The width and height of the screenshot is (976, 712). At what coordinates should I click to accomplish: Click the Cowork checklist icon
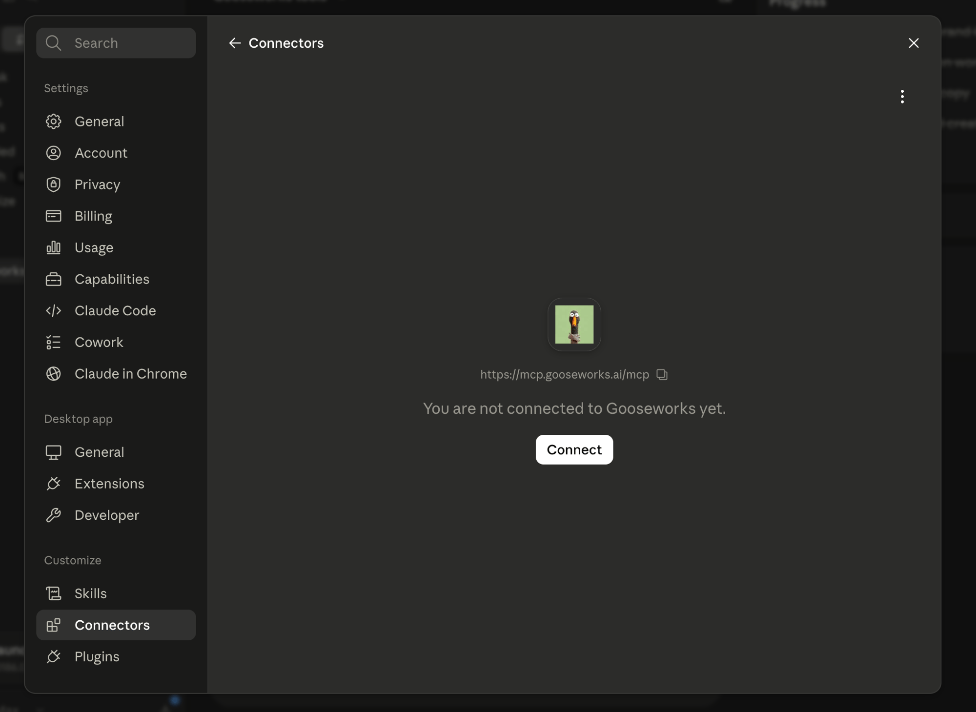click(x=53, y=343)
